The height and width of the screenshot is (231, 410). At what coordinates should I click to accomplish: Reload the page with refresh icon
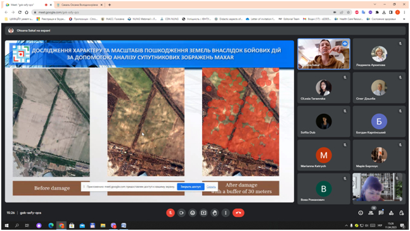click(x=20, y=12)
